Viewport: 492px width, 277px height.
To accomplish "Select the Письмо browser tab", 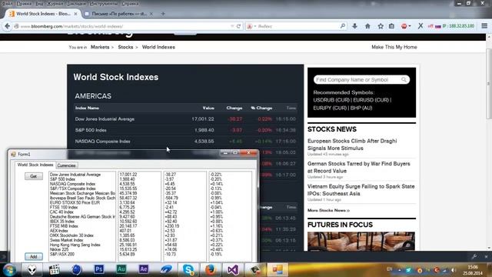I will click(119, 14).
